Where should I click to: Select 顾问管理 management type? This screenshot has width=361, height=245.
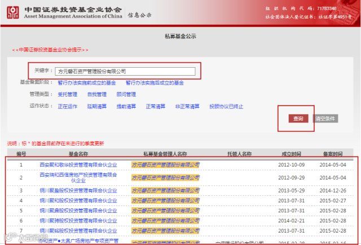coord(126,94)
